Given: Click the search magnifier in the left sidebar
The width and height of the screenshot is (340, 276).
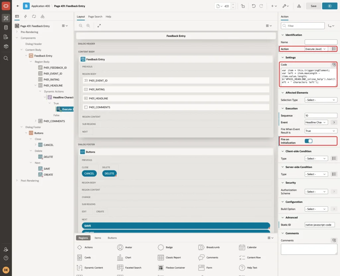Looking at the screenshot, I should pos(6,58).
